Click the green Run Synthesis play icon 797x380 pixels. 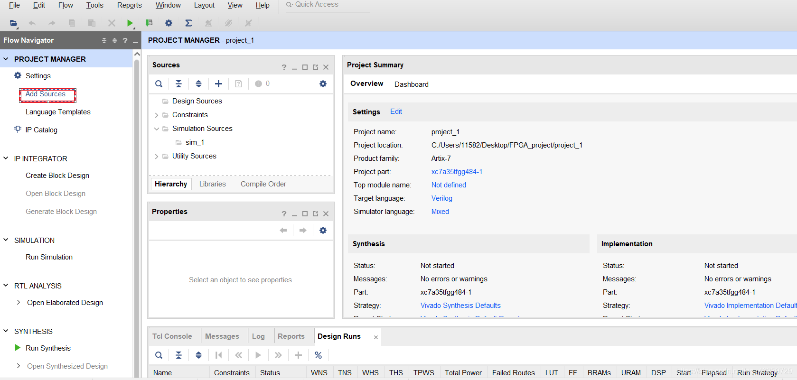18,348
